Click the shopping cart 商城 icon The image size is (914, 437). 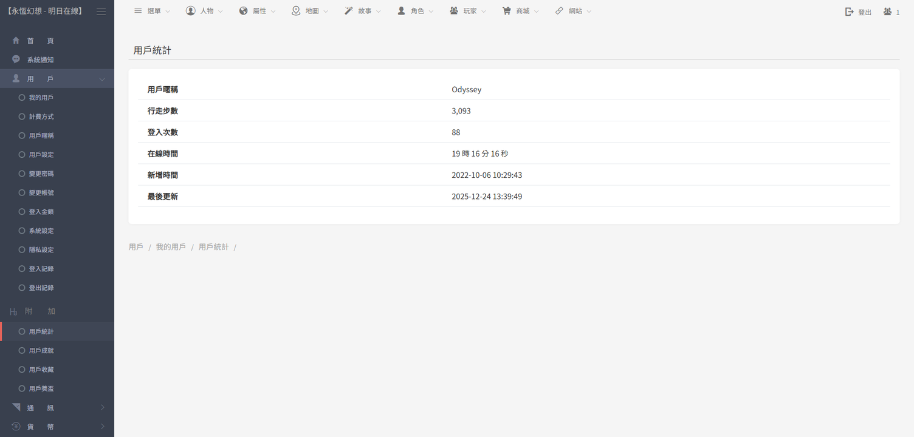coord(506,11)
